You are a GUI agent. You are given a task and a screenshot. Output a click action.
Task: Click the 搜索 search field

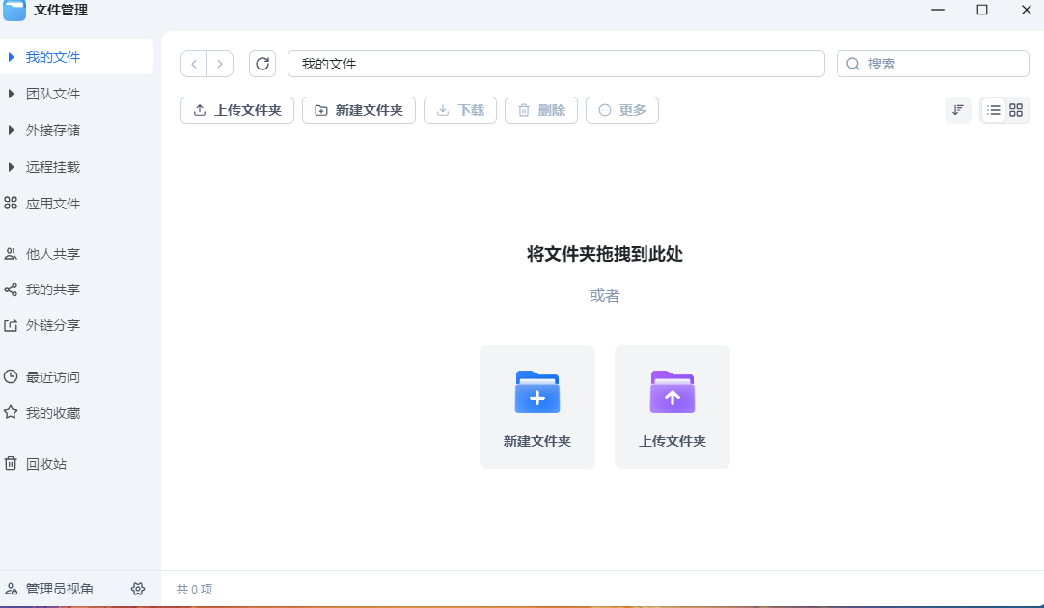[941, 64]
